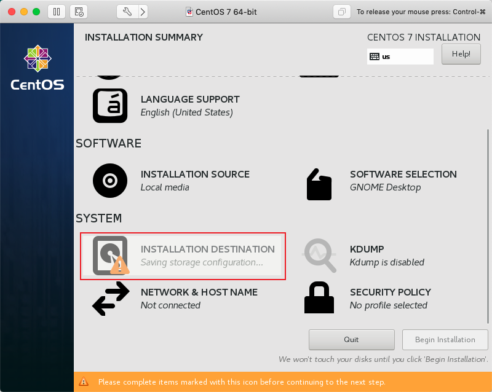This screenshot has width=492, height=392.
Task: Click 'We won't touch your disks' note
Action: tap(383, 359)
